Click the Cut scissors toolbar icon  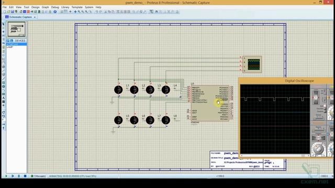pyautogui.click(x=105, y=11)
